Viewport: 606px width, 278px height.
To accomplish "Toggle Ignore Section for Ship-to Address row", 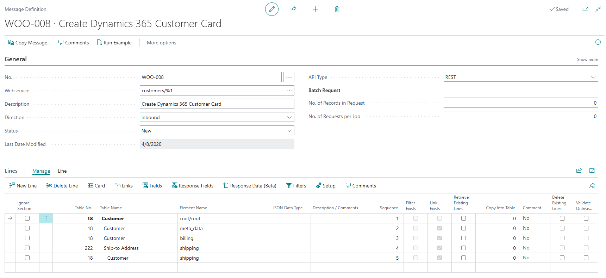I will [27, 248].
